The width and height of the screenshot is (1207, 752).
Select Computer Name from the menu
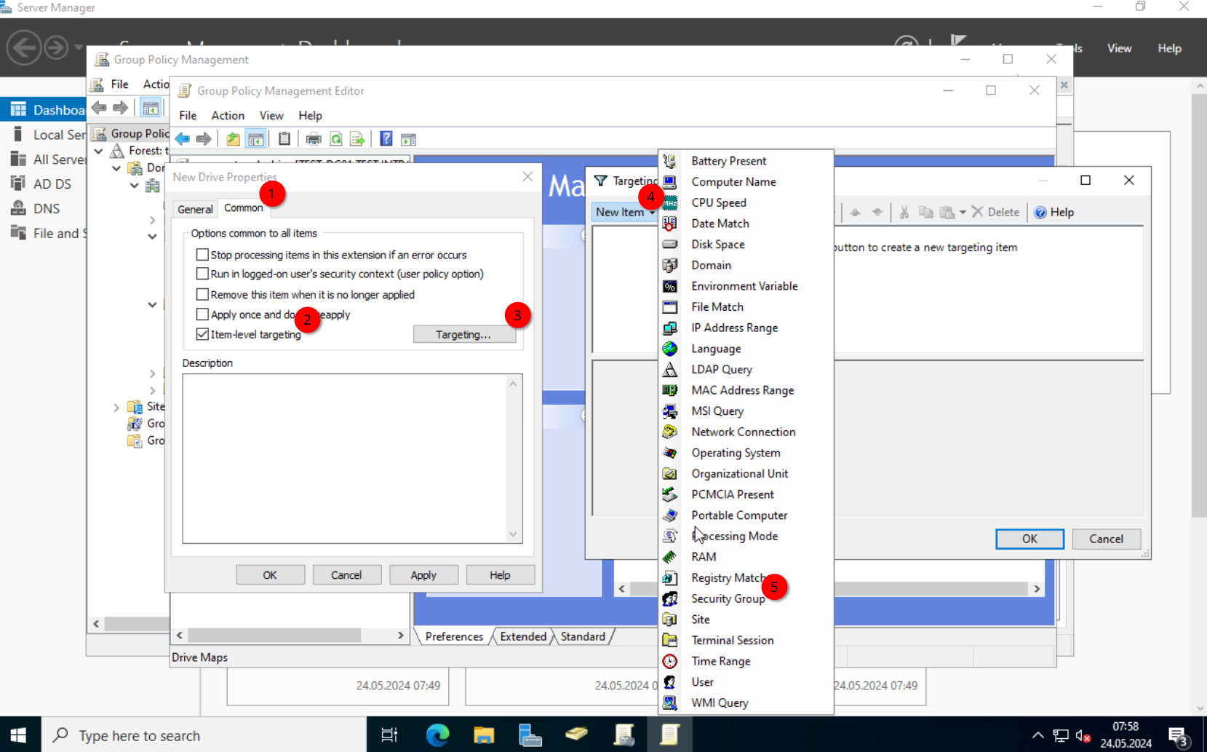[x=746, y=182]
